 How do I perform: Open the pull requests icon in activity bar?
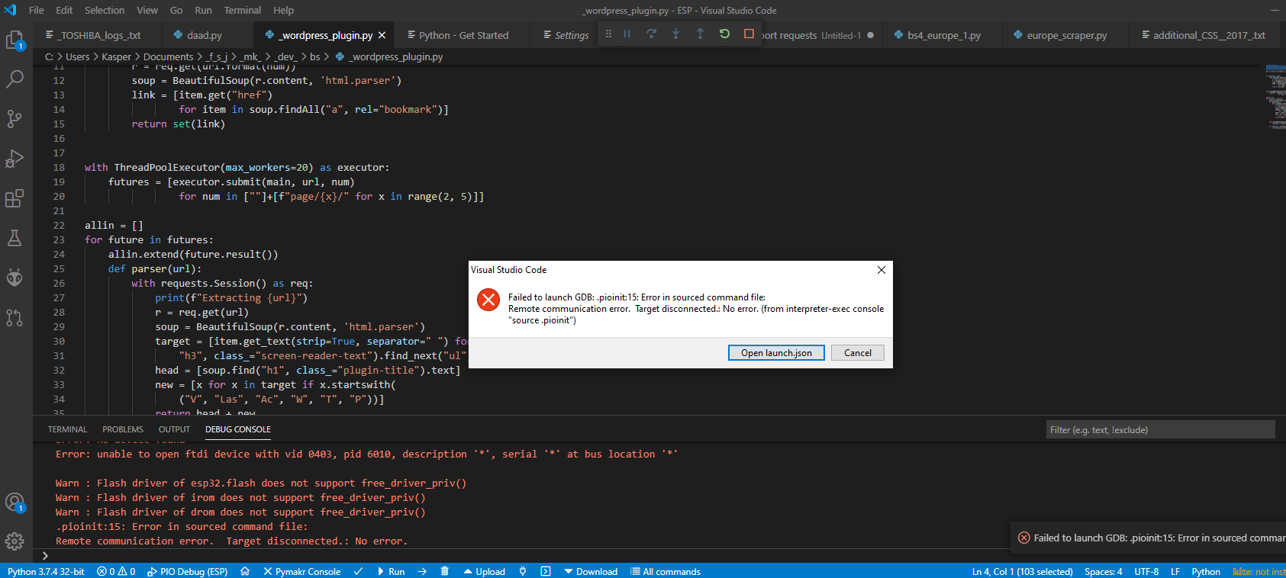coord(15,317)
